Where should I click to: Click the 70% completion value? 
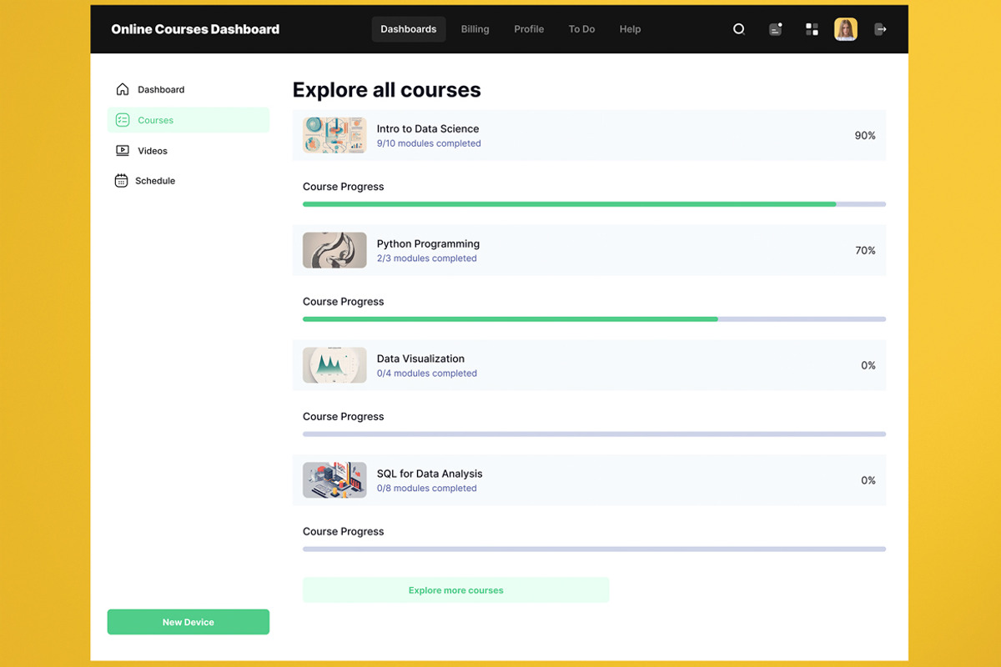point(865,250)
